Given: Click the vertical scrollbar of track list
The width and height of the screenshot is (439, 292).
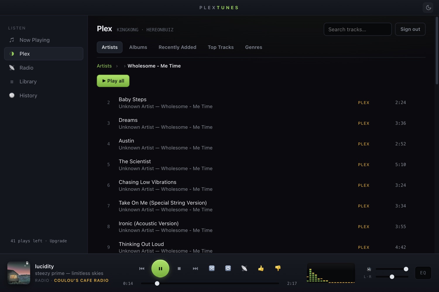Looking at the screenshot, I should coord(437,50).
